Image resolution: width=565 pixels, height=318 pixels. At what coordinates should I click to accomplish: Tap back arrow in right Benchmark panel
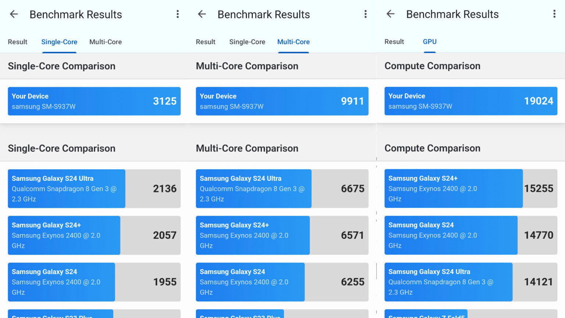390,14
